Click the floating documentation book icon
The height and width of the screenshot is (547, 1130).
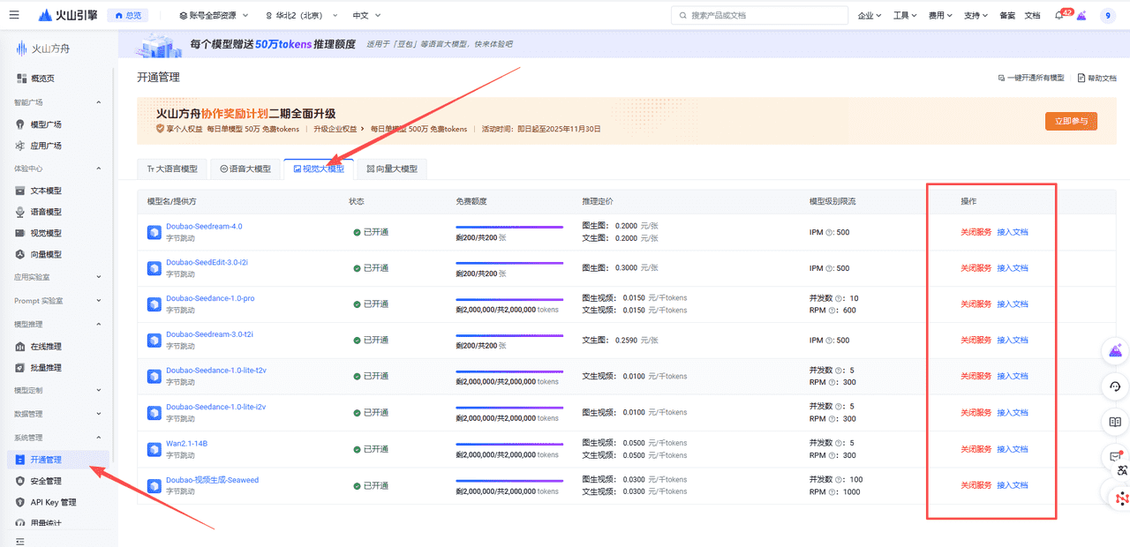(1114, 422)
